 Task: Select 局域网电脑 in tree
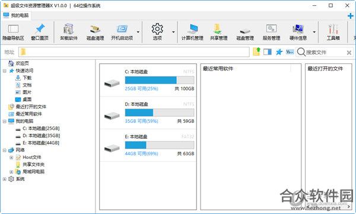(x=33, y=172)
